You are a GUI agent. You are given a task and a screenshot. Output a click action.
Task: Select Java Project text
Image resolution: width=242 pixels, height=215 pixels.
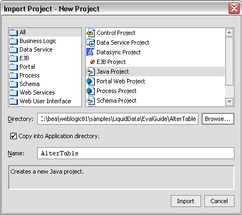click(x=113, y=71)
